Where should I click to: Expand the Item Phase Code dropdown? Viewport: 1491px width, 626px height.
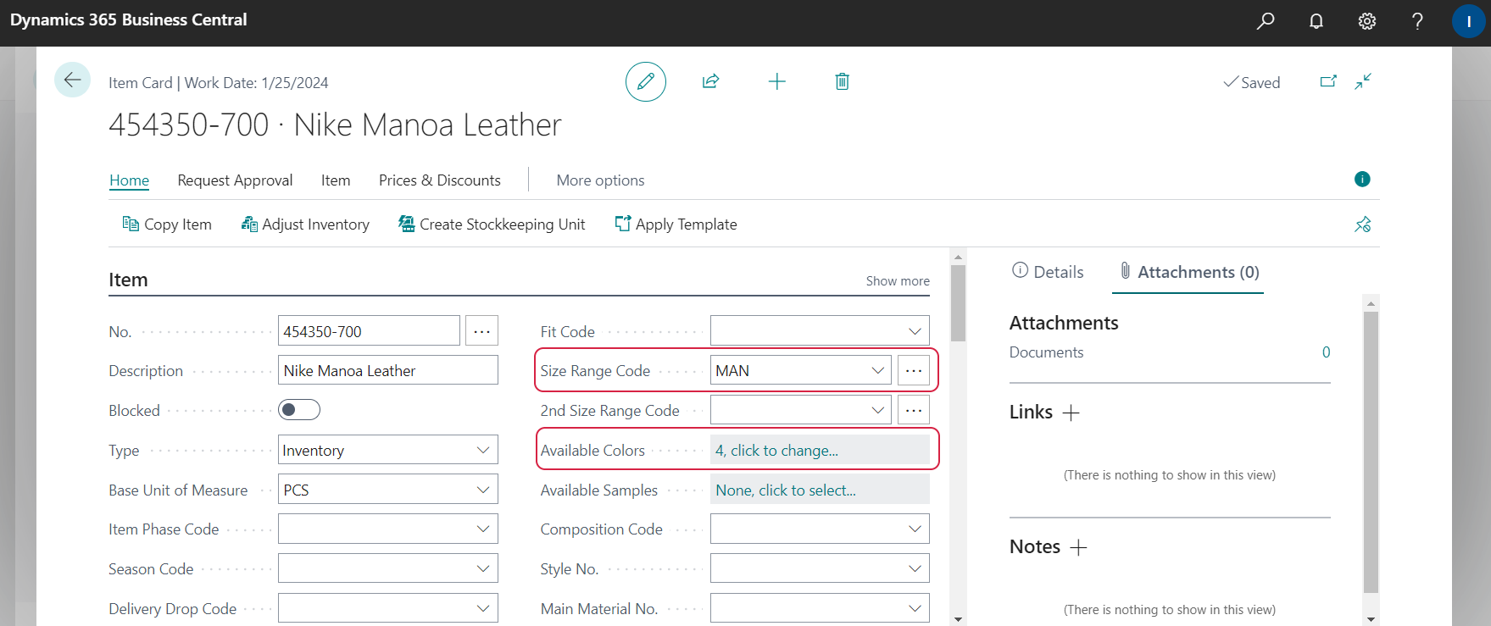pos(483,529)
